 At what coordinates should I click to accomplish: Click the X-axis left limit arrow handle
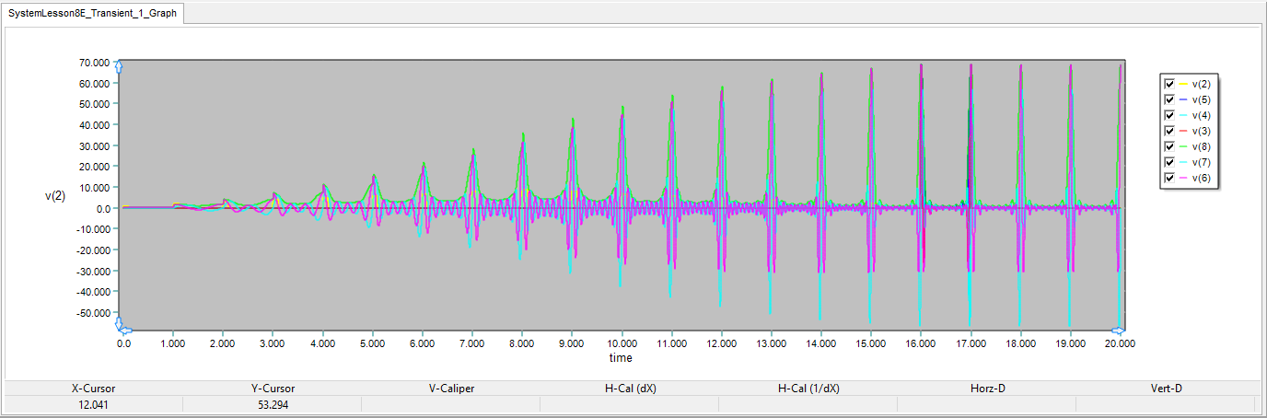(126, 331)
